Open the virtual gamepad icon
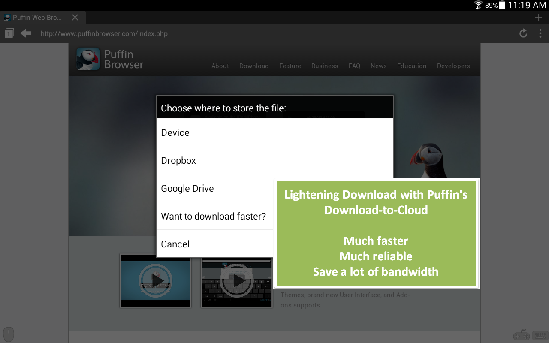 click(x=522, y=335)
